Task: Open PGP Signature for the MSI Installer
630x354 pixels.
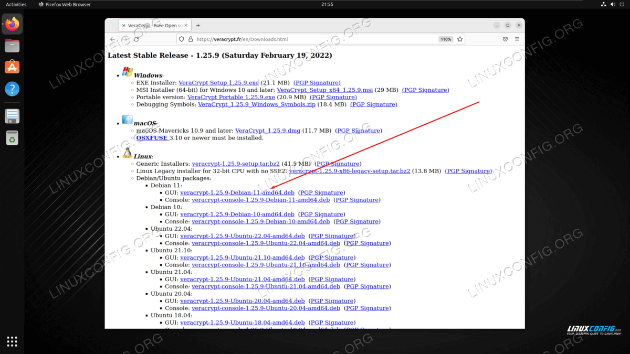Action: click(426, 90)
